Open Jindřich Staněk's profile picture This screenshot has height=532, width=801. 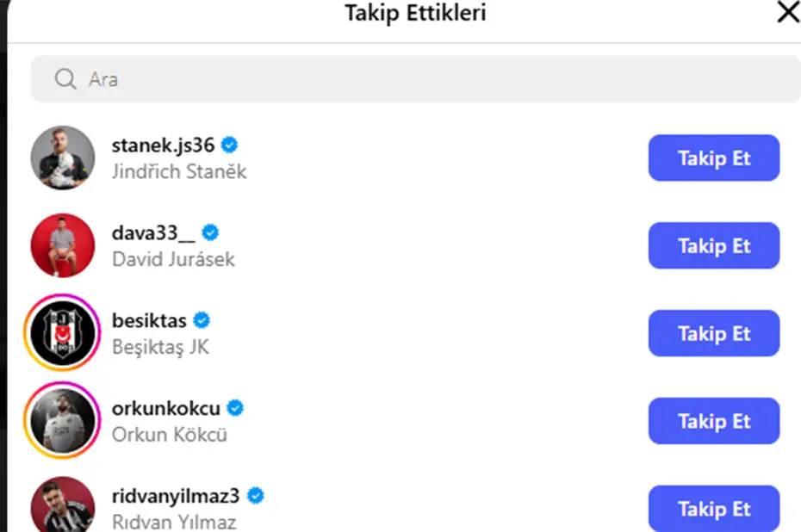pyautogui.click(x=63, y=158)
